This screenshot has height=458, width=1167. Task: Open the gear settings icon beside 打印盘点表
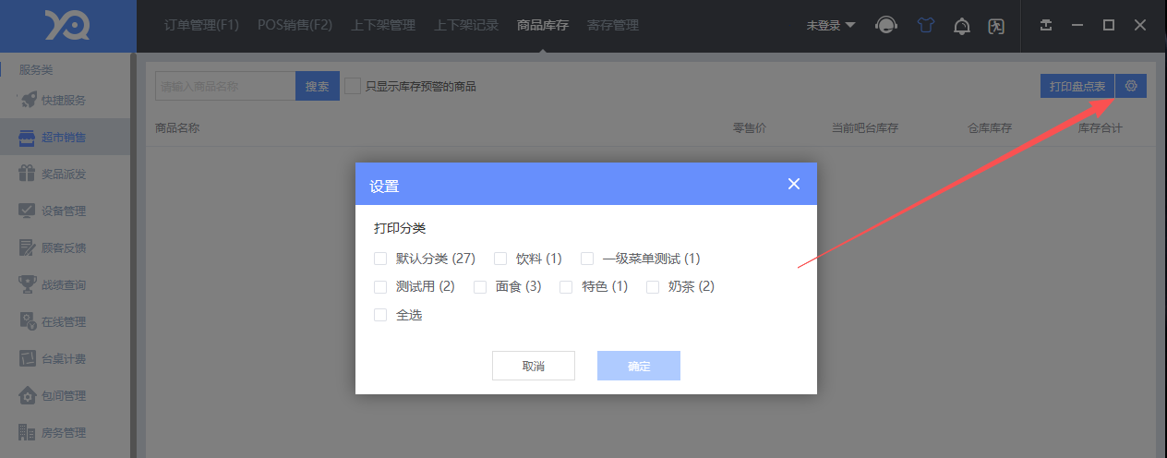pos(1131,86)
